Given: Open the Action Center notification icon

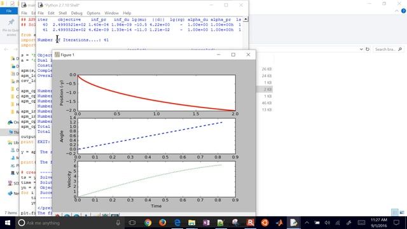Looking at the screenshot, I should [396, 223].
